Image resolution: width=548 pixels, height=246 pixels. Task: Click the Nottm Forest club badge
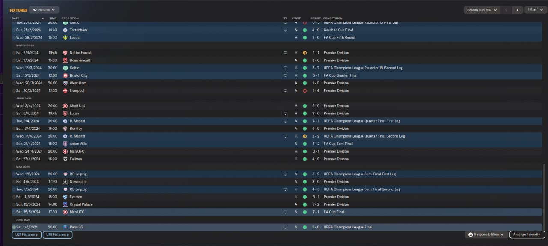pyautogui.click(x=65, y=53)
